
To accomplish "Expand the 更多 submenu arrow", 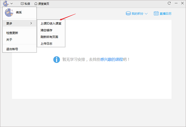I will point(31,23).
